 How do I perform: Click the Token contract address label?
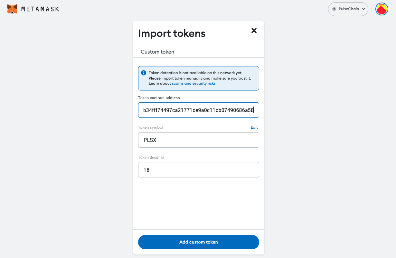tap(159, 98)
